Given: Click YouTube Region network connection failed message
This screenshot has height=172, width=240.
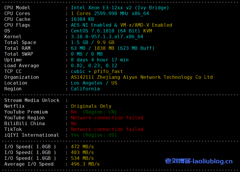Looking at the screenshot, I should coord(107,118).
